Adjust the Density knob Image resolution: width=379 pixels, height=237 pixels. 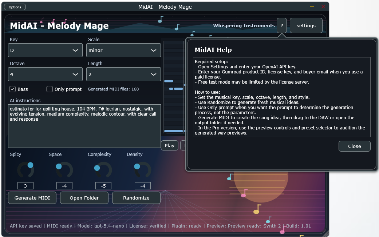143,170
